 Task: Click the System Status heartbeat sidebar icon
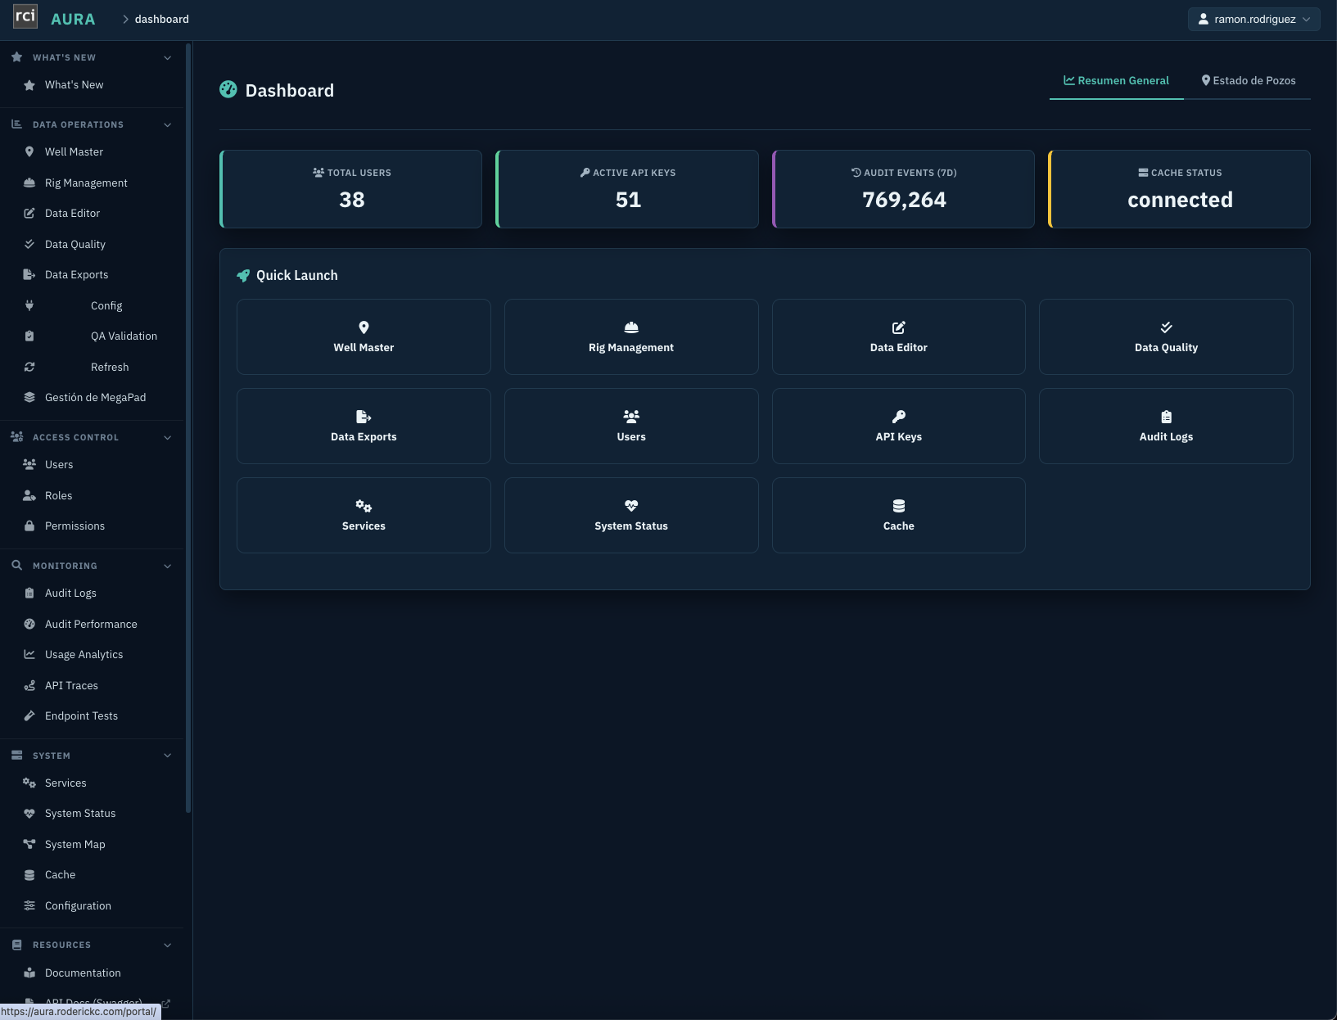(x=29, y=814)
